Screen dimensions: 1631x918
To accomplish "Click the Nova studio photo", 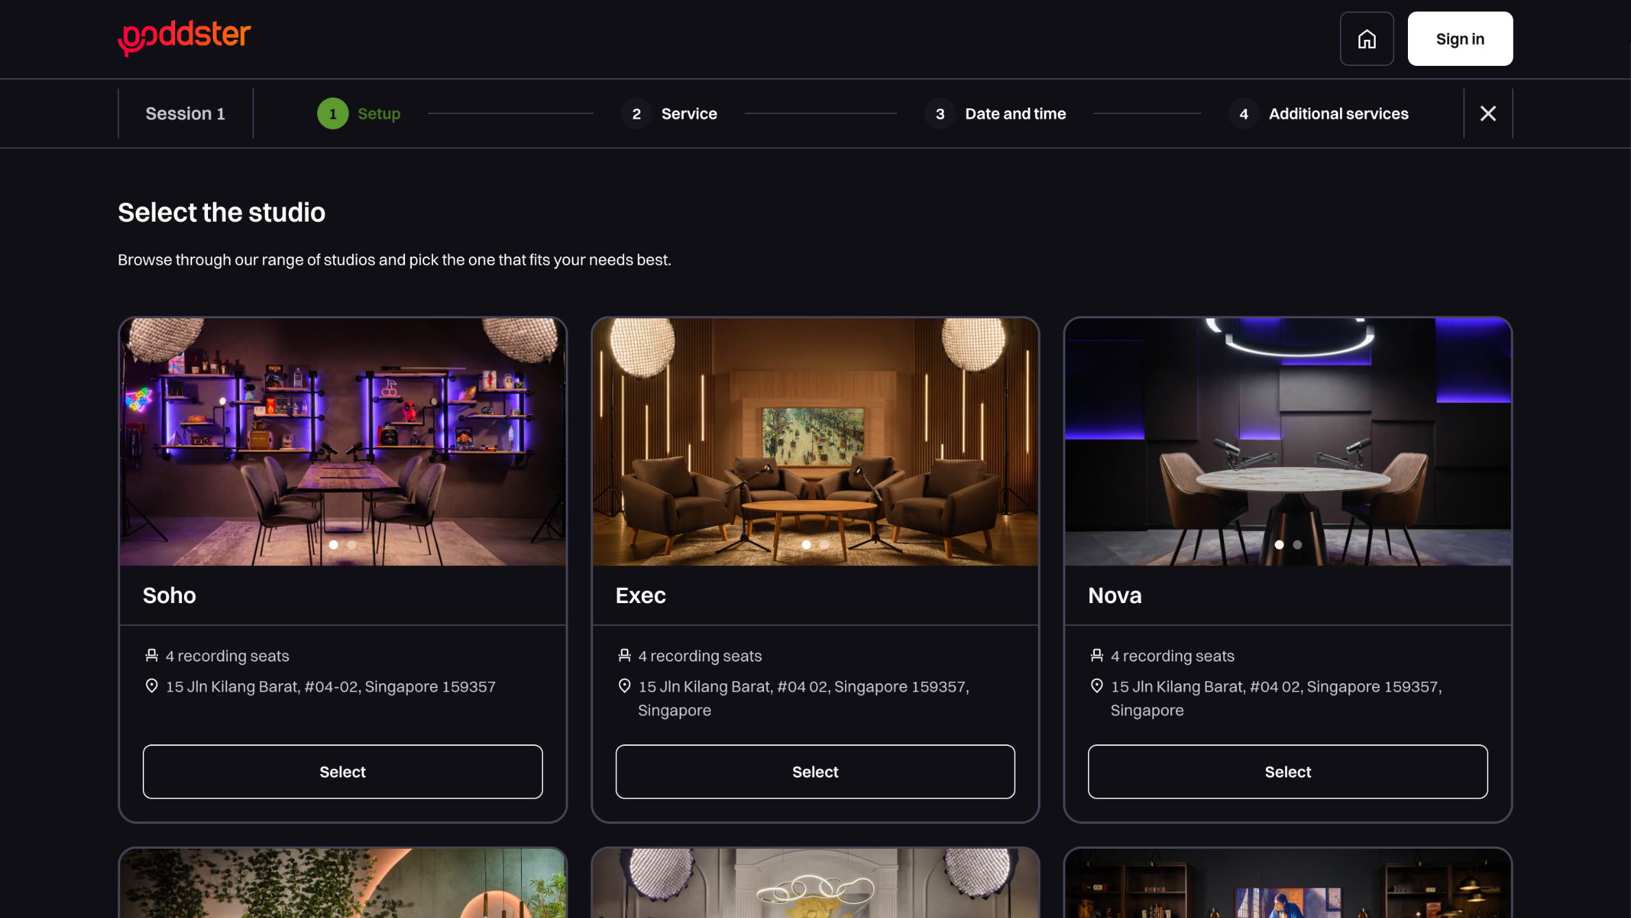I will coord(1287,441).
